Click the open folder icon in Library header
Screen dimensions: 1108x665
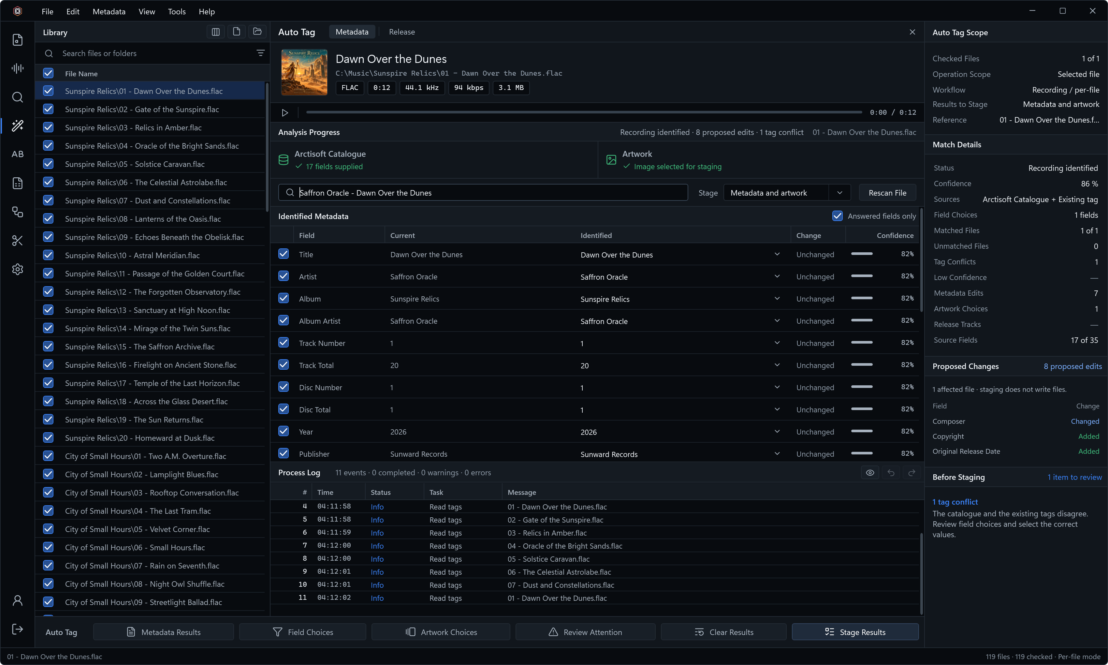(257, 32)
